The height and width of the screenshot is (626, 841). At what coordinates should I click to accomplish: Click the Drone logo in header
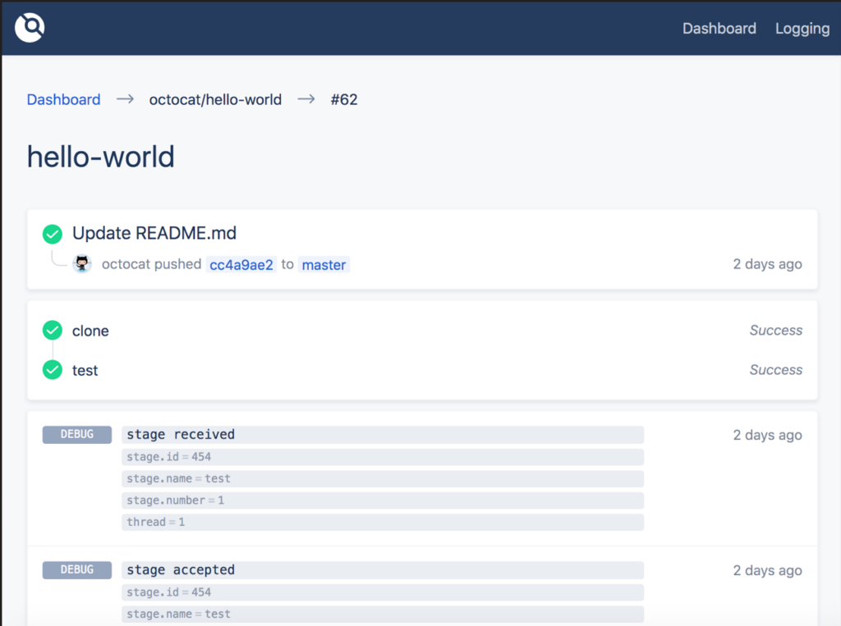click(x=30, y=27)
